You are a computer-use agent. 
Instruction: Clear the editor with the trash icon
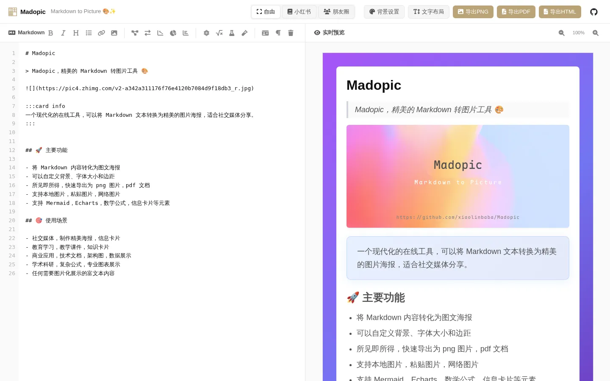tap(291, 33)
